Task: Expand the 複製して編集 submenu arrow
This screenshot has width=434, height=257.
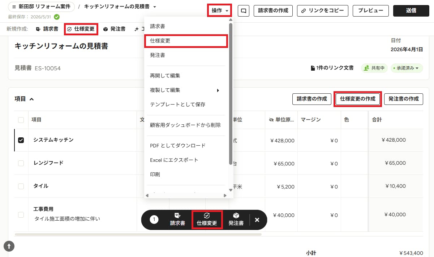Action: pyautogui.click(x=218, y=90)
